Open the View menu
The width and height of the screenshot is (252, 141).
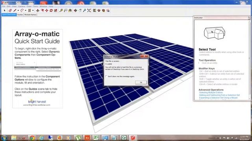tap(14, 6)
